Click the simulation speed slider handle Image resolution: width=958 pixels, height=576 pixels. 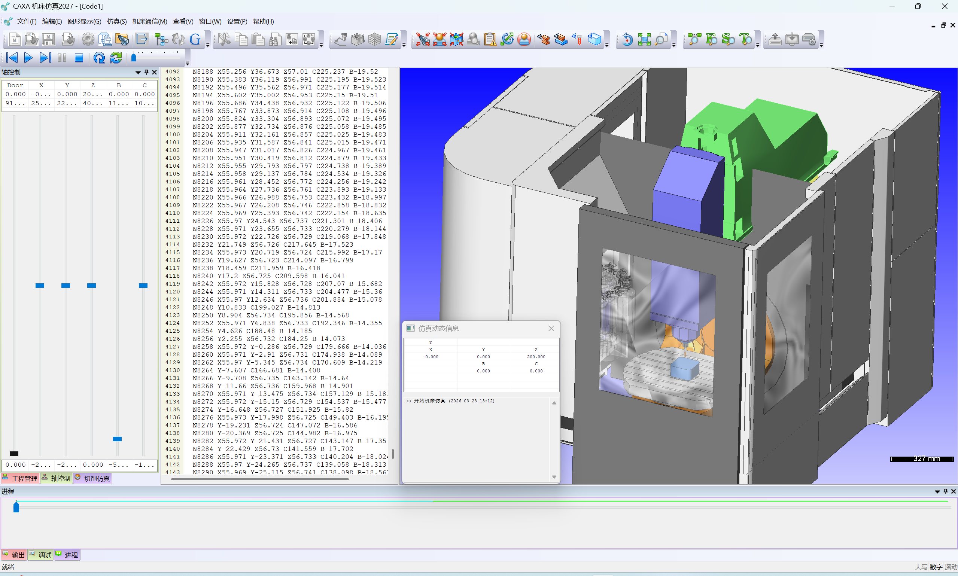[x=134, y=58]
